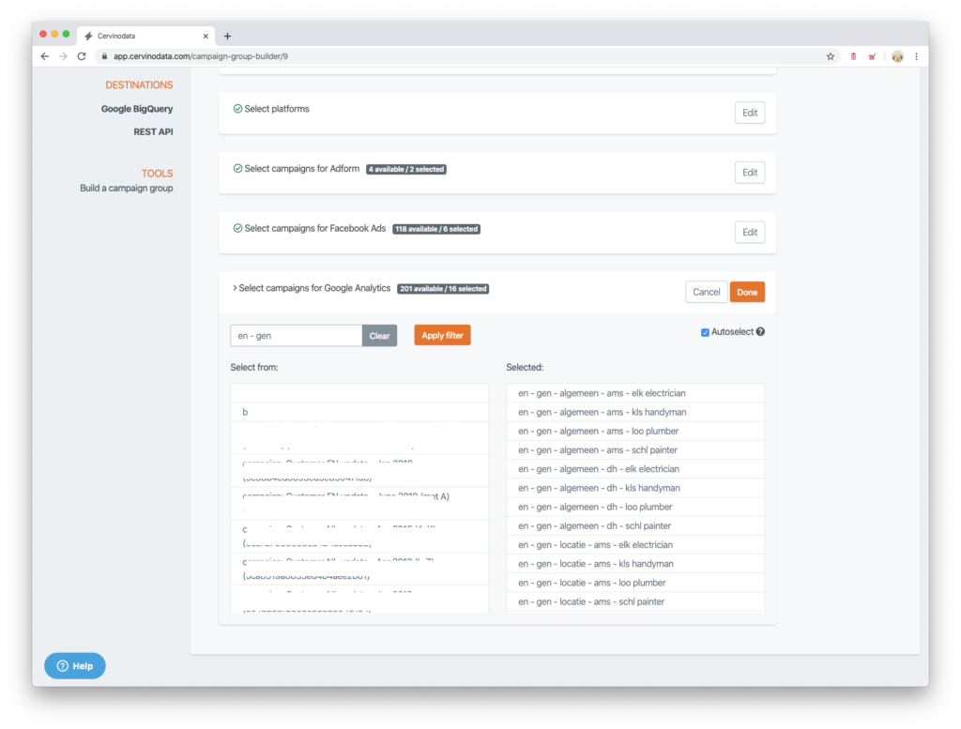Focus the filter field containing 'en - gen'
961x729 pixels.
pyautogui.click(x=296, y=336)
